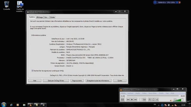Skip to next track in VLC

135,100
